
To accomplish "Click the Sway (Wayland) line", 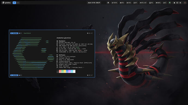I will click(x=65, y=60).
